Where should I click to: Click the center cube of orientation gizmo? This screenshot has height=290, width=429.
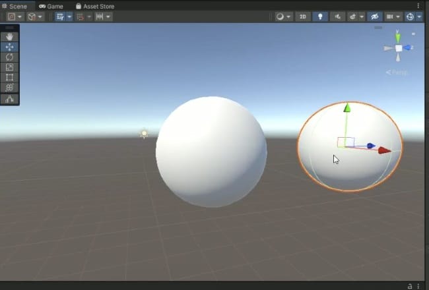pos(399,48)
